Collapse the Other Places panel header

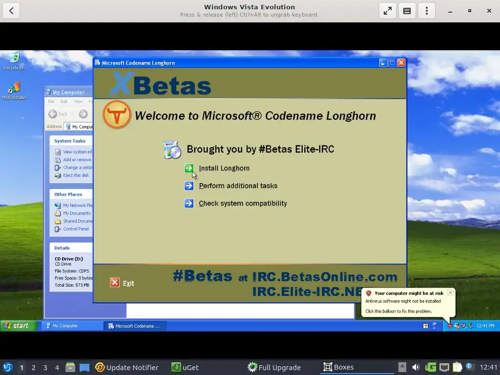[x=71, y=194]
